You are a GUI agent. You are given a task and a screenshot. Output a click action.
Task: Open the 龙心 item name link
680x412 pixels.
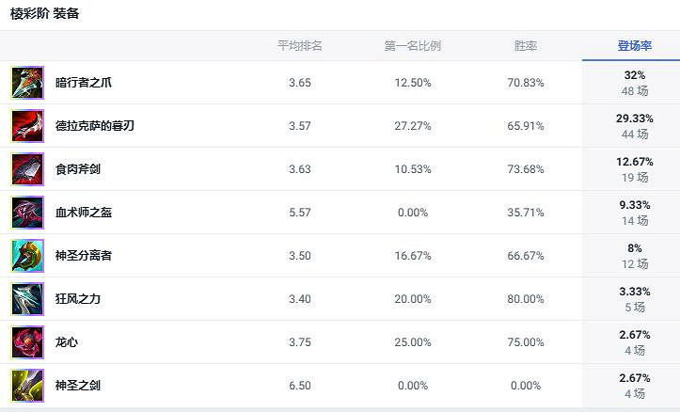tap(67, 342)
